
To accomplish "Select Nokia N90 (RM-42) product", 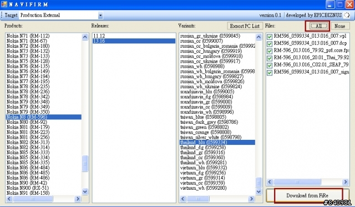I will tap(44, 183).
